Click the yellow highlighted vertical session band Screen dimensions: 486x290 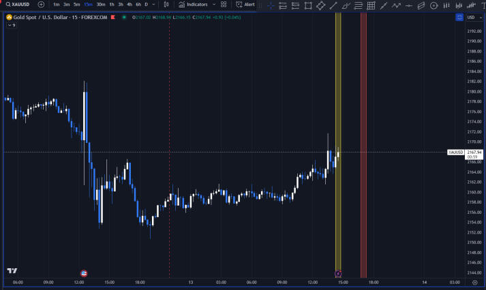coord(338,136)
